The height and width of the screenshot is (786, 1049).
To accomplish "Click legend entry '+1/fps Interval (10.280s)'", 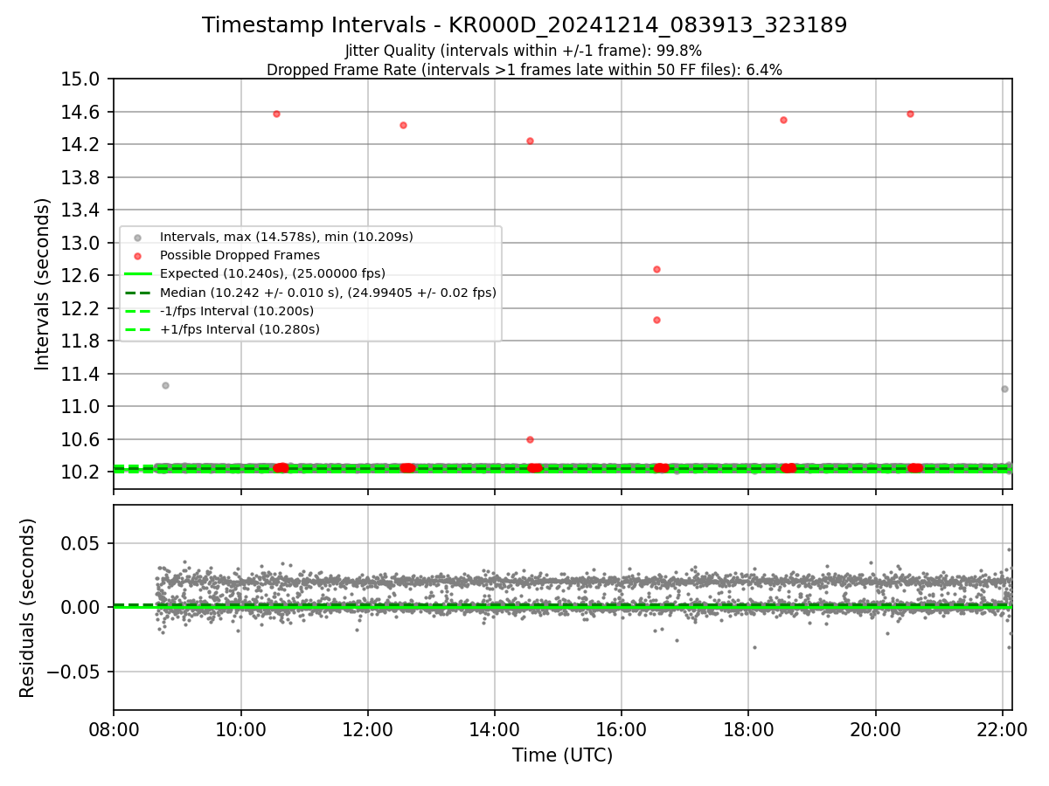I will coord(240,329).
